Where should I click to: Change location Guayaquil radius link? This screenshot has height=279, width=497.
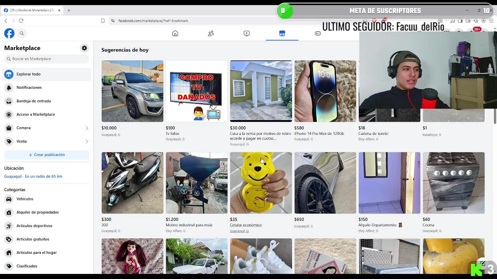[33, 176]
